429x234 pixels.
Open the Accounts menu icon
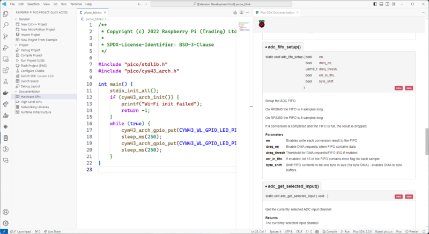tap(5, 212)
